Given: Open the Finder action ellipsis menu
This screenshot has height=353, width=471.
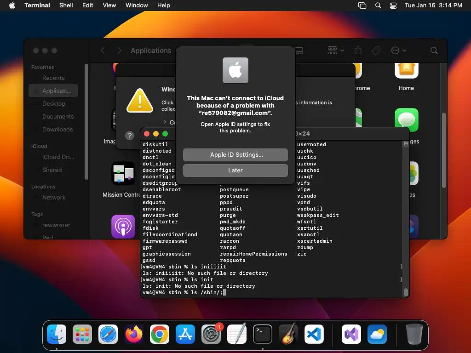Looking at the screenshot, I should tap(399, 51).
